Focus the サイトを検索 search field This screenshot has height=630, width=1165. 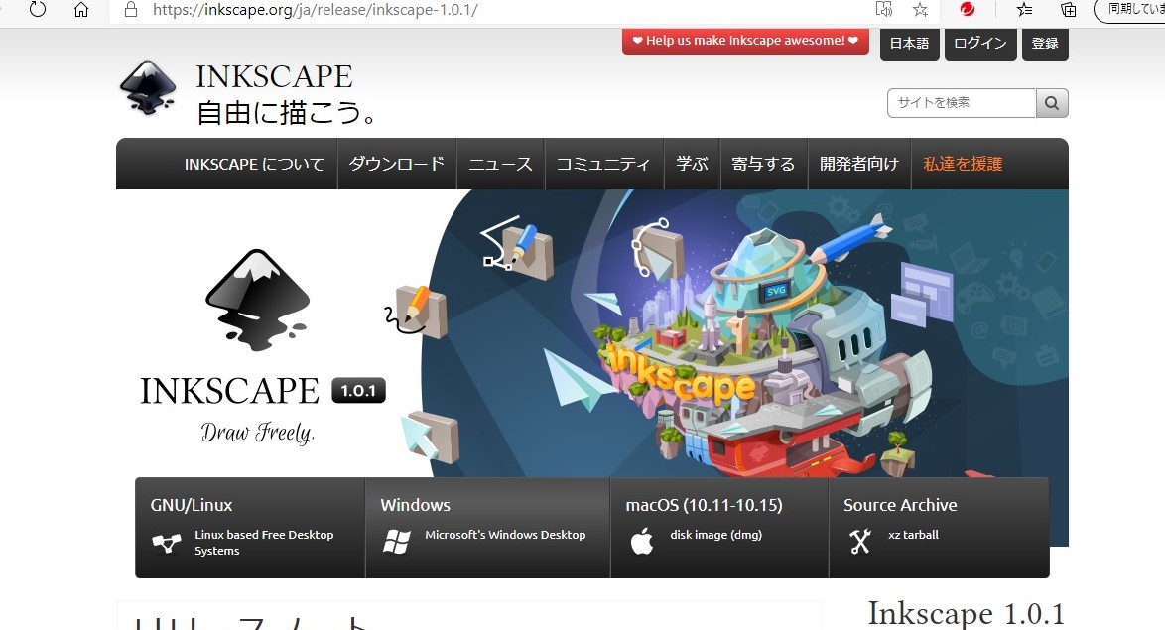(x=962, y=103)
